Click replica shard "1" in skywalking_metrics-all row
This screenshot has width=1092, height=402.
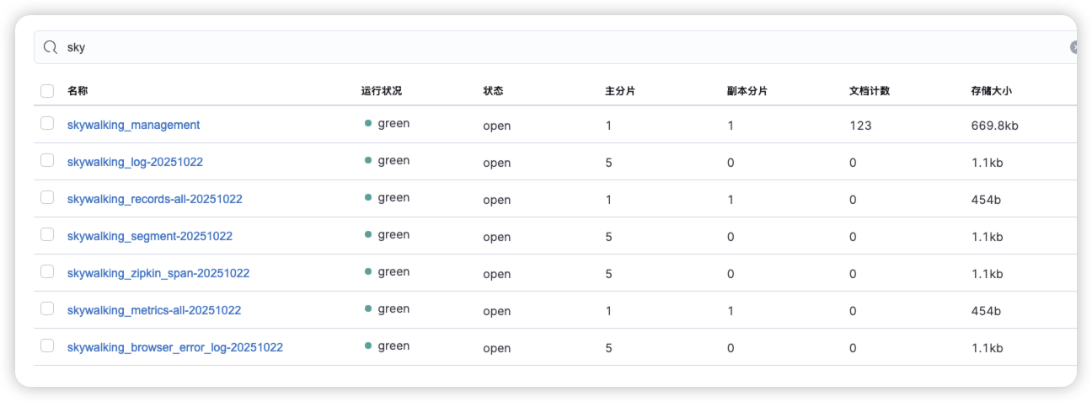[731, 311]
